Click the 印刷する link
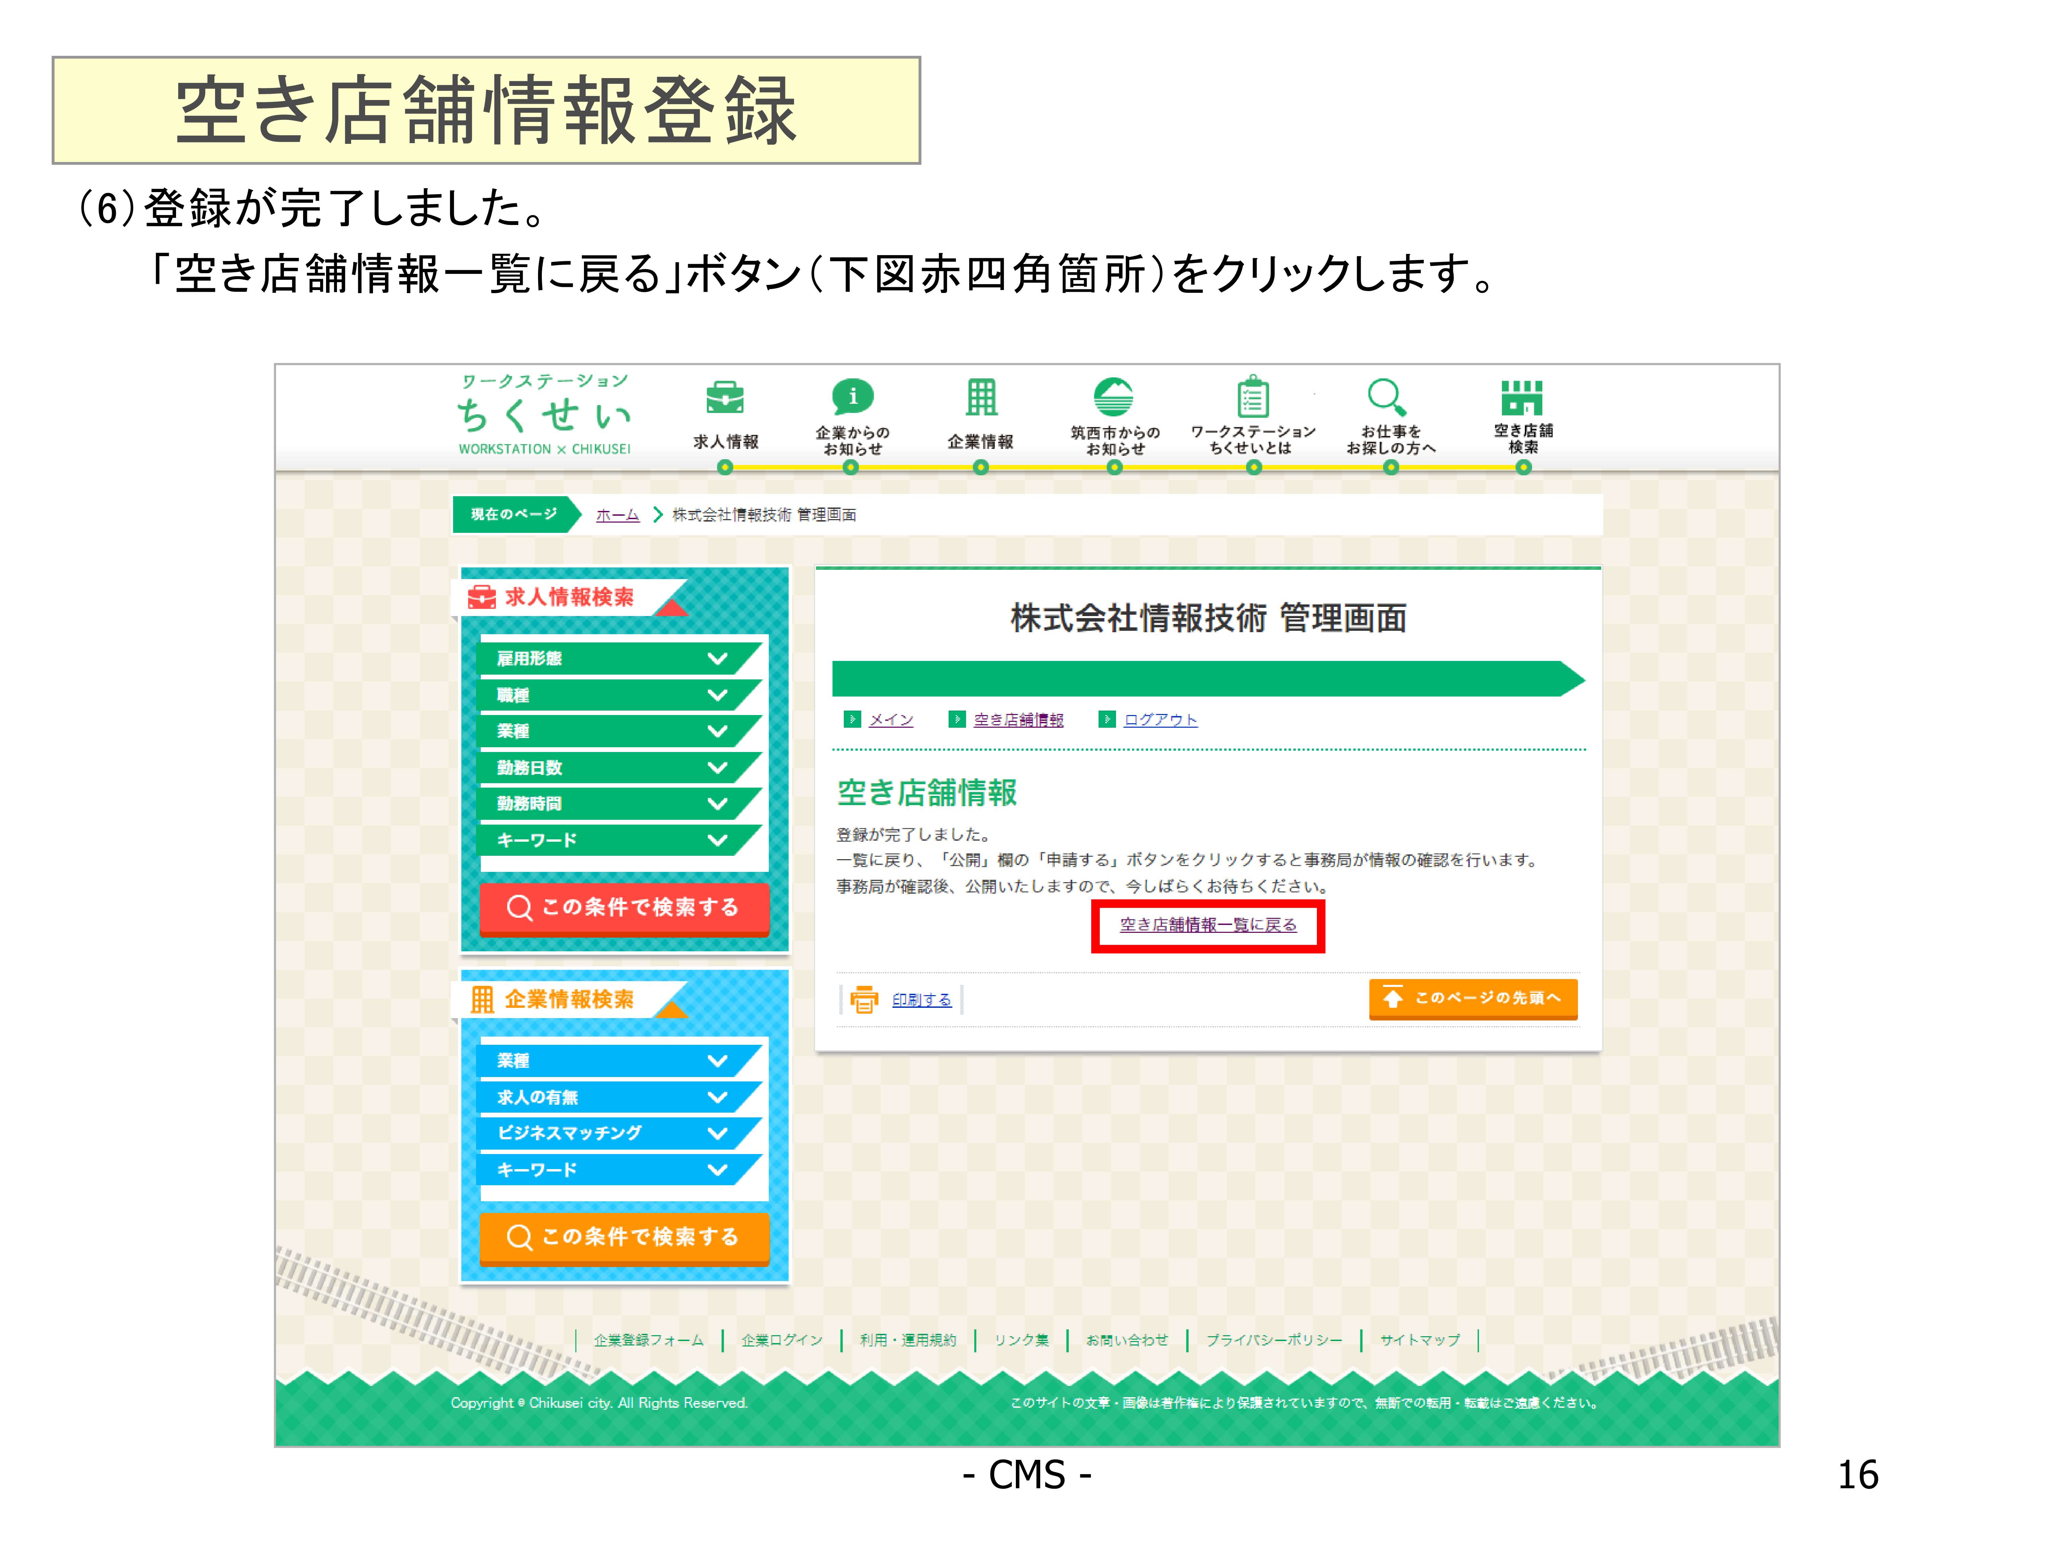Viewport: 2055px width, 1541px height. click(922, 1000)
